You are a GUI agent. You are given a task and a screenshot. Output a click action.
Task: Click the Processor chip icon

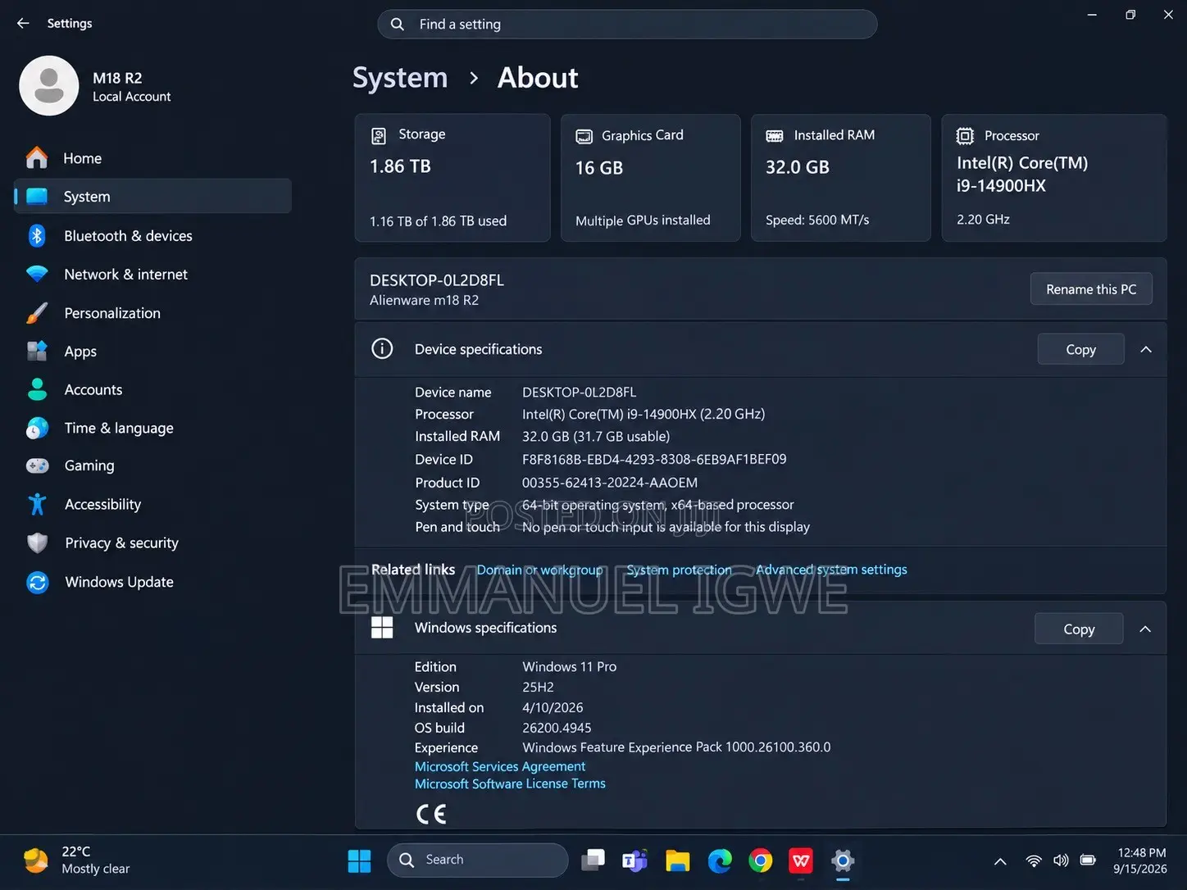point(966,136)
